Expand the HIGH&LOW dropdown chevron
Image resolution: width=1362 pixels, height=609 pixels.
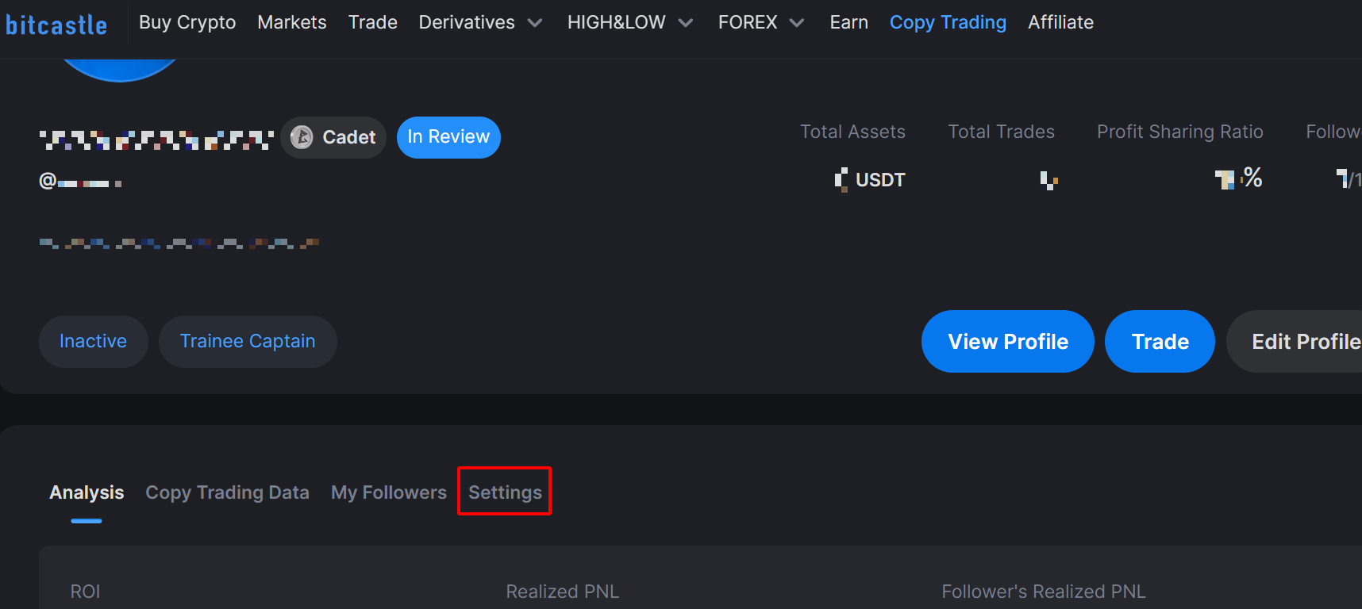686,23
